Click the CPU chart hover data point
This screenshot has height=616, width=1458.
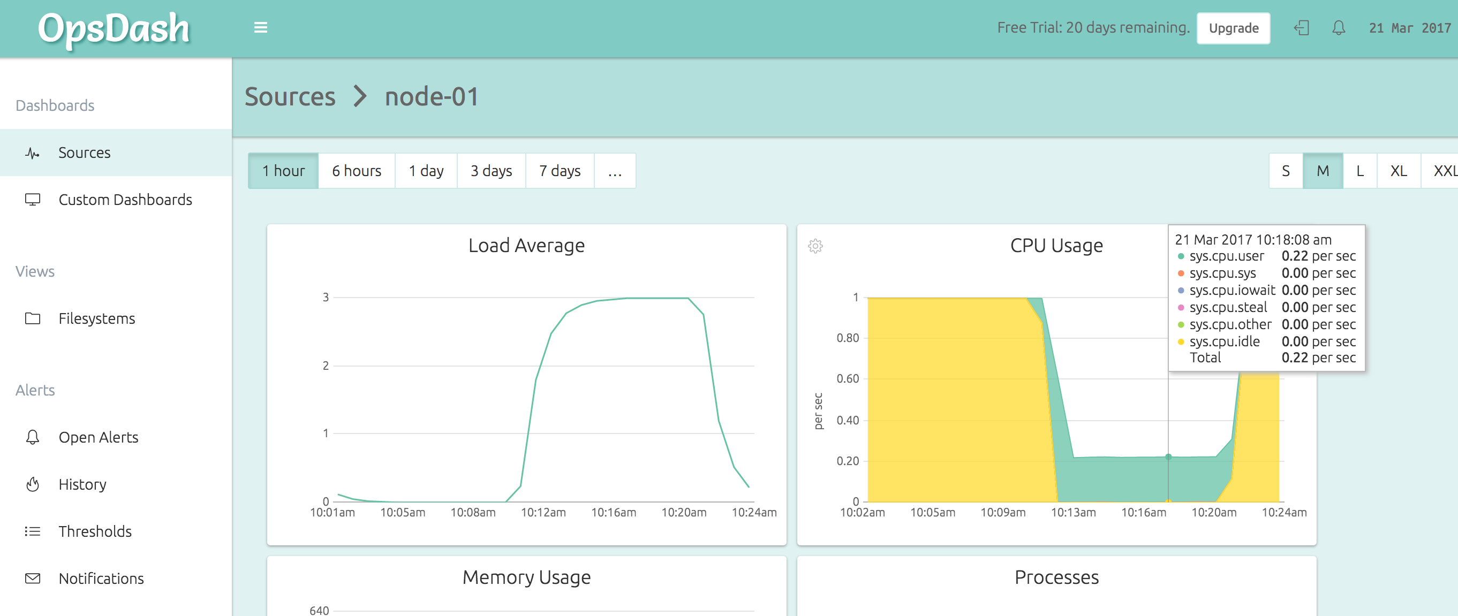[1168, 457]
